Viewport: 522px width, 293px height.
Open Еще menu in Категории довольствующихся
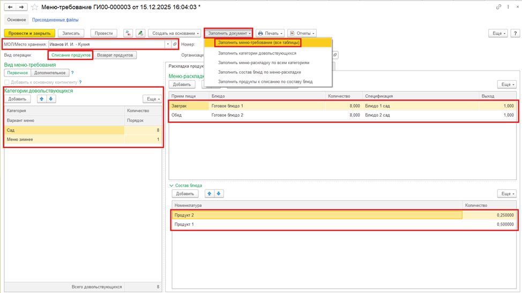(x=152, y=99)
